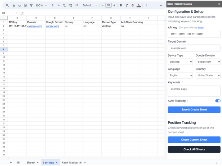Image resolution: width=222 pixels, height=166 pixels.
Task: Open the Sheet1 tab menu arrow
Action: (x=38, y=163)
